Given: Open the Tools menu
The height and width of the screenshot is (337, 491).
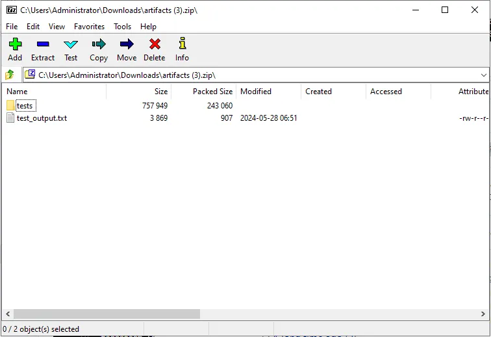Looking at the screenshot, I should (x=122, y=27).
